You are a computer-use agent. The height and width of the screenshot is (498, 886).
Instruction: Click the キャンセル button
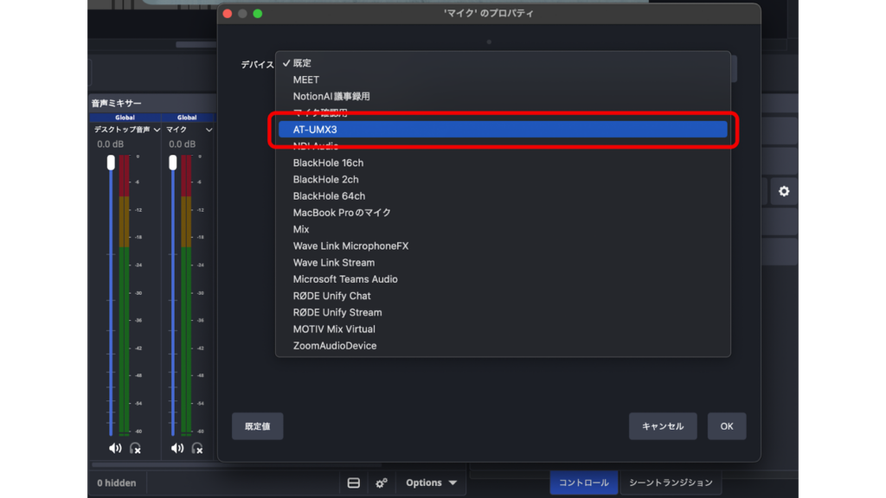tap(663, 426)
